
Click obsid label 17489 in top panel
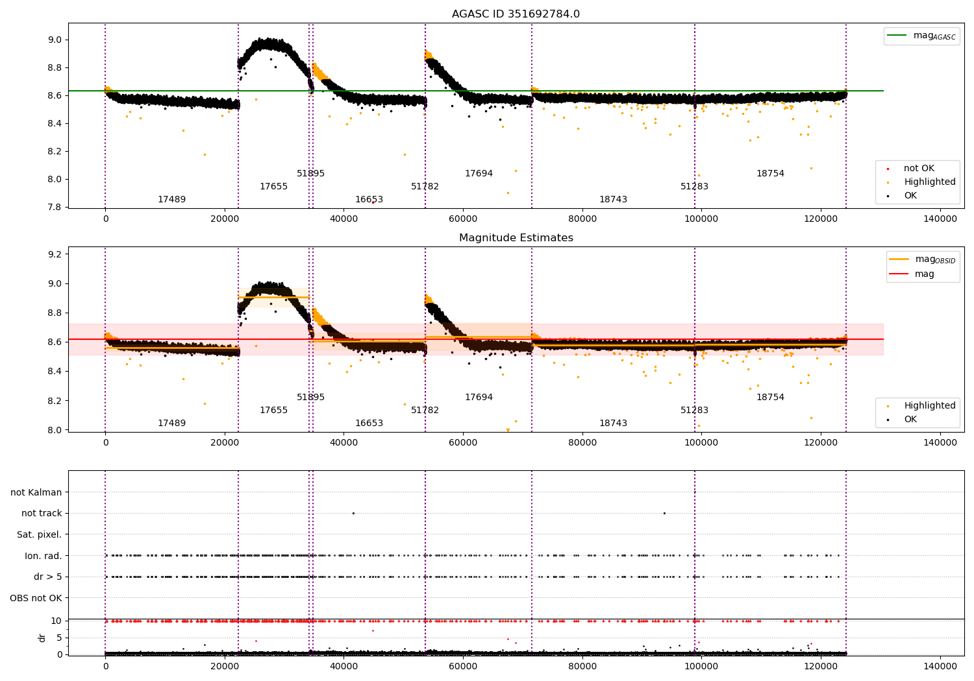(x=171, y=199)
